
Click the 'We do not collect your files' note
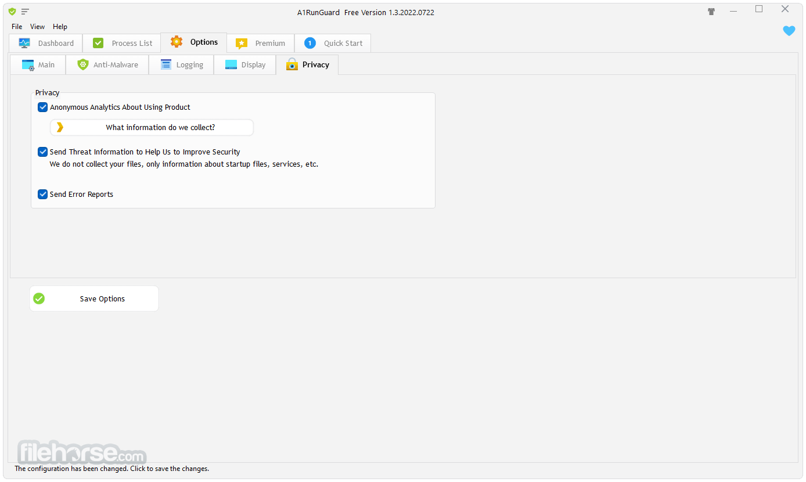184,164
